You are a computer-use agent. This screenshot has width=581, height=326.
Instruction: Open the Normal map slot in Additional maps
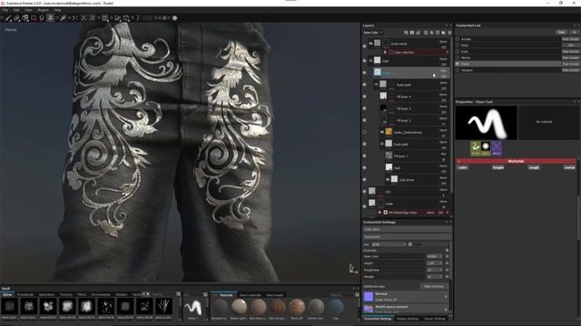[x=406, y=296]
